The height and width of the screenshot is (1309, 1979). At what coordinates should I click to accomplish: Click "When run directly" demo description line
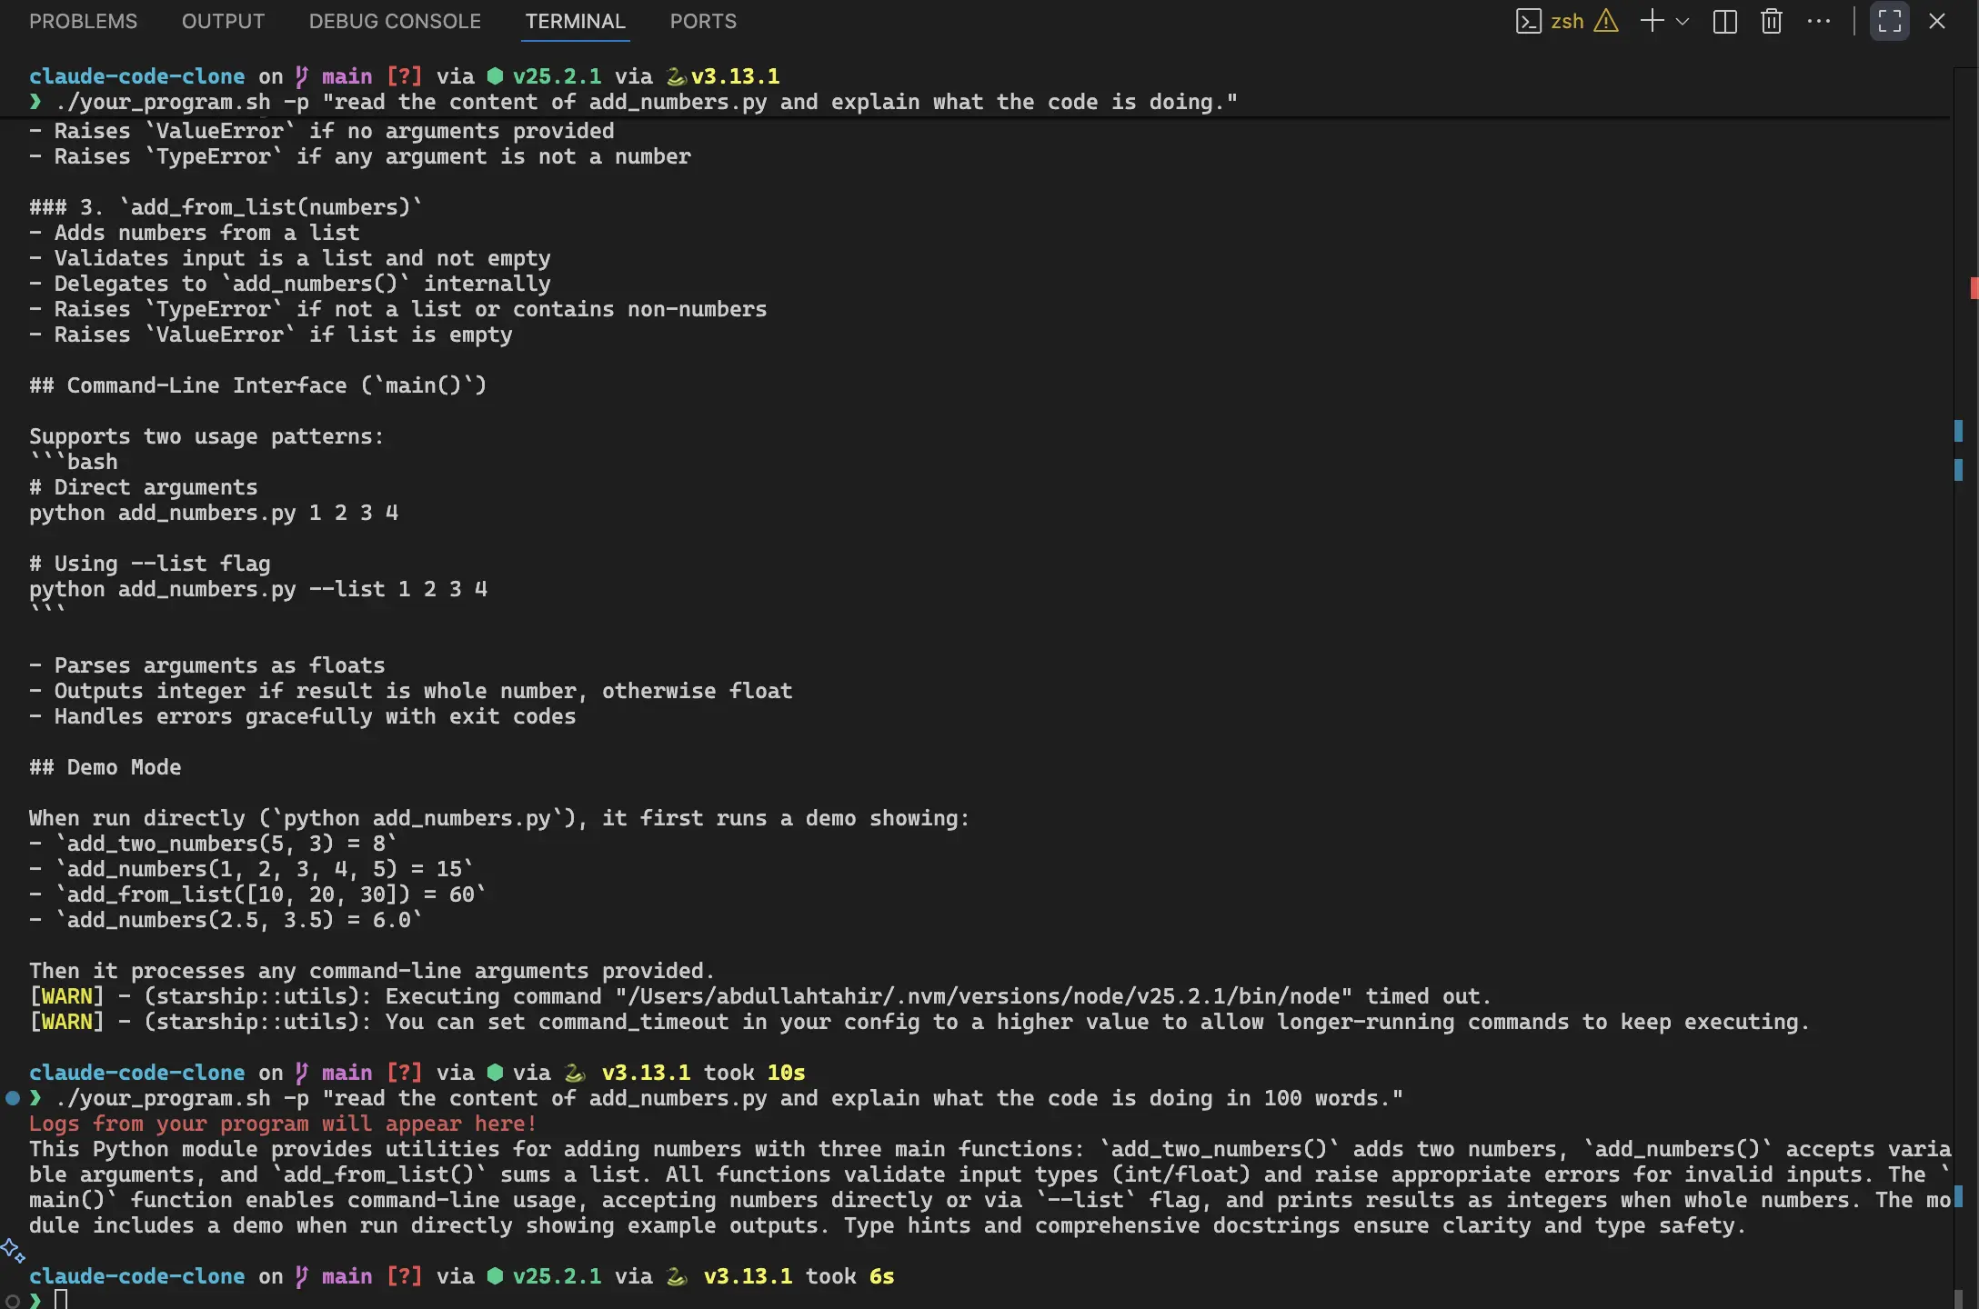(500, 818)
